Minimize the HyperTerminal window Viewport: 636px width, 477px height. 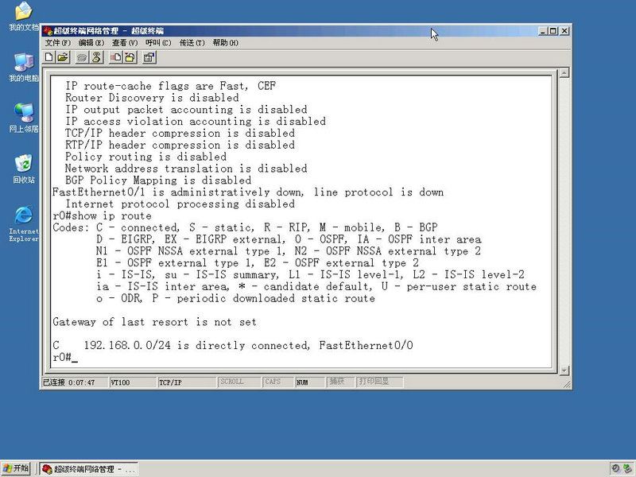[544, 31]
